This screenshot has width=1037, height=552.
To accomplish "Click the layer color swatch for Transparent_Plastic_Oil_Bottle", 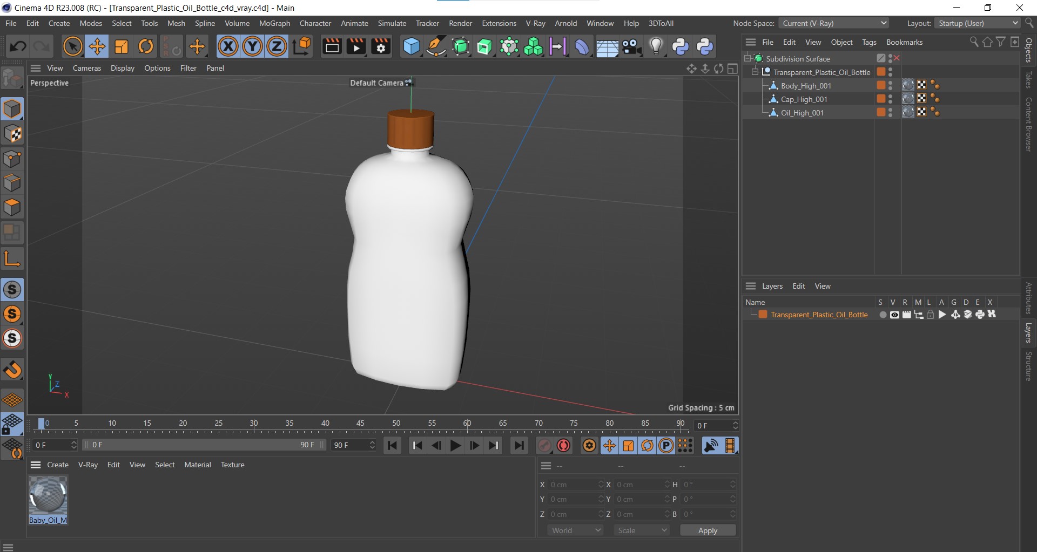I will pyautogui.click(x=763, y=315).
